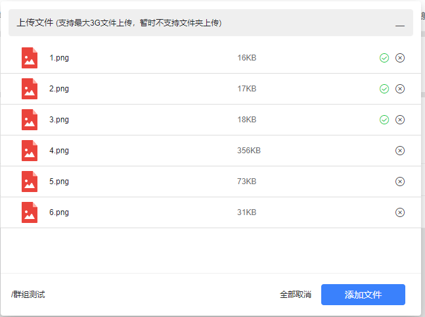The image size is (425, 317).
Task: Click the completed checkmark beside 2.png
Action: [384, 89]
